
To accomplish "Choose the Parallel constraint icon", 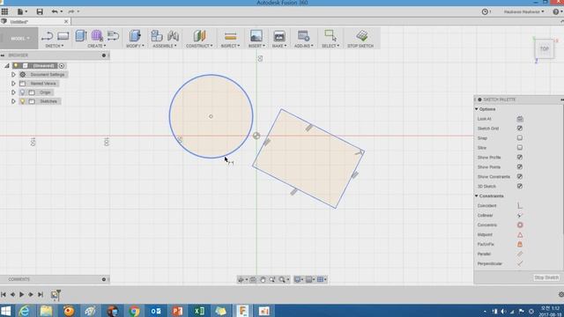I will tap(520, 254).
